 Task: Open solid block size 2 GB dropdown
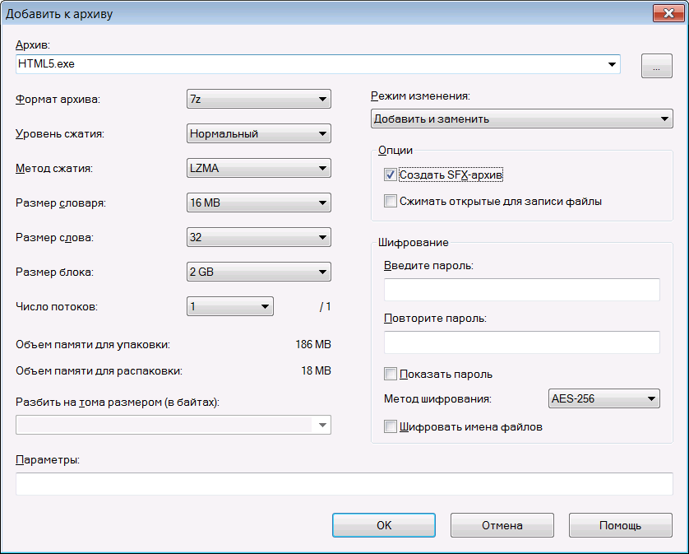(259, 272)
